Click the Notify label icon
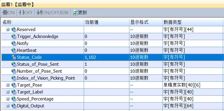 [x=14, y=43]
